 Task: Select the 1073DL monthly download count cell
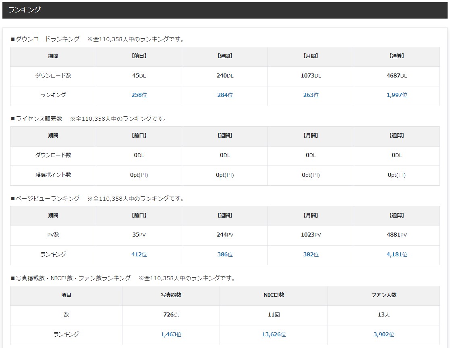311,76
